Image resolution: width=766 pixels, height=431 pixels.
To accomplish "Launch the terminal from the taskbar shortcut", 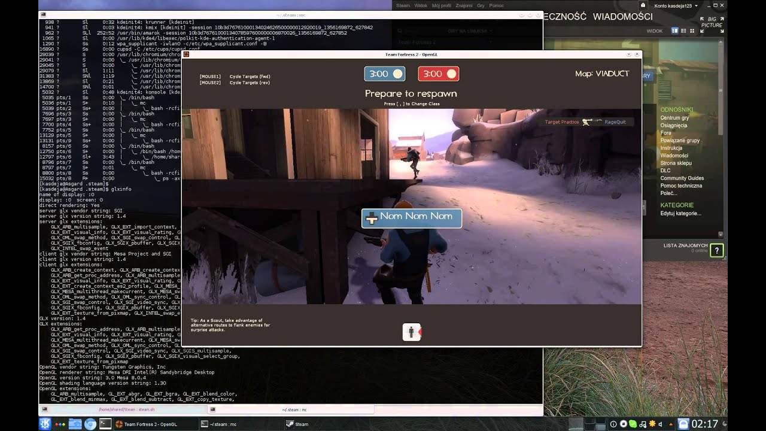I will coord(105,424).
